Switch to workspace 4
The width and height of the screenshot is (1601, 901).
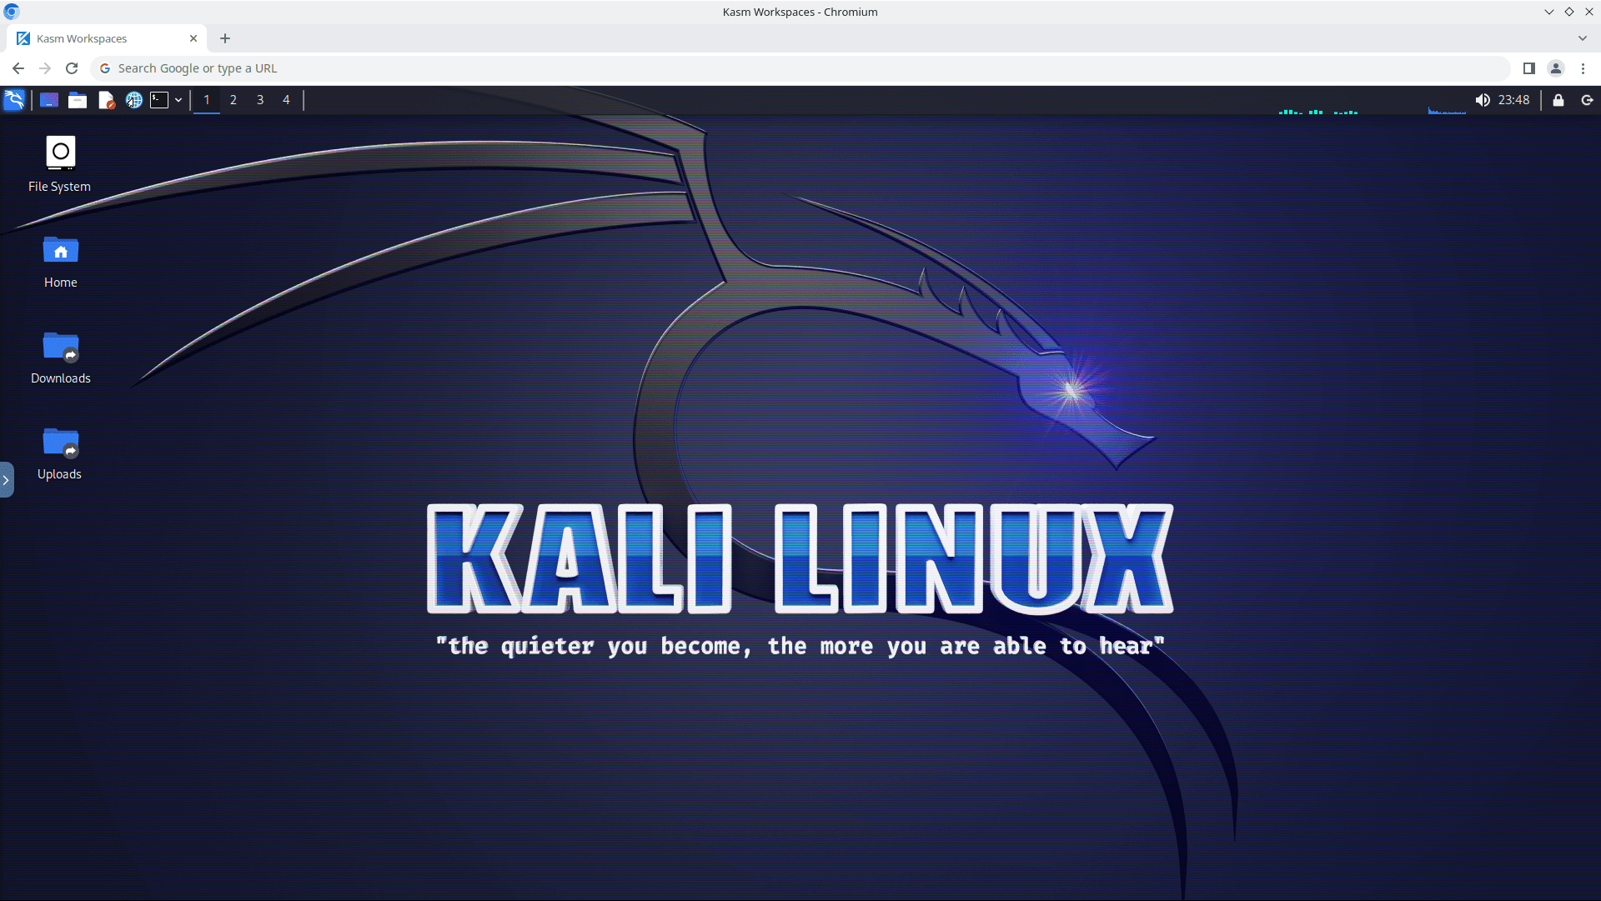click(286, 100)
